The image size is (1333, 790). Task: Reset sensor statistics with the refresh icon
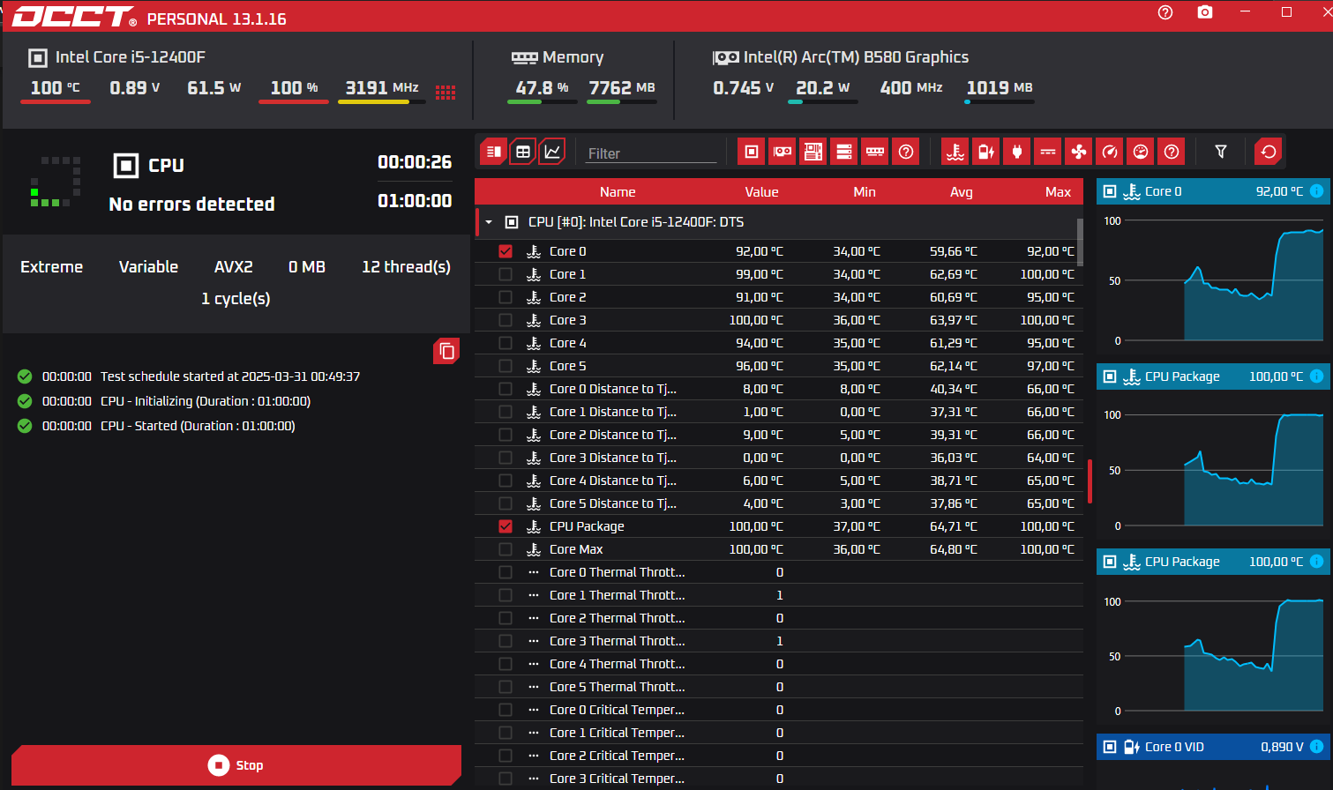coord(1269,152)
